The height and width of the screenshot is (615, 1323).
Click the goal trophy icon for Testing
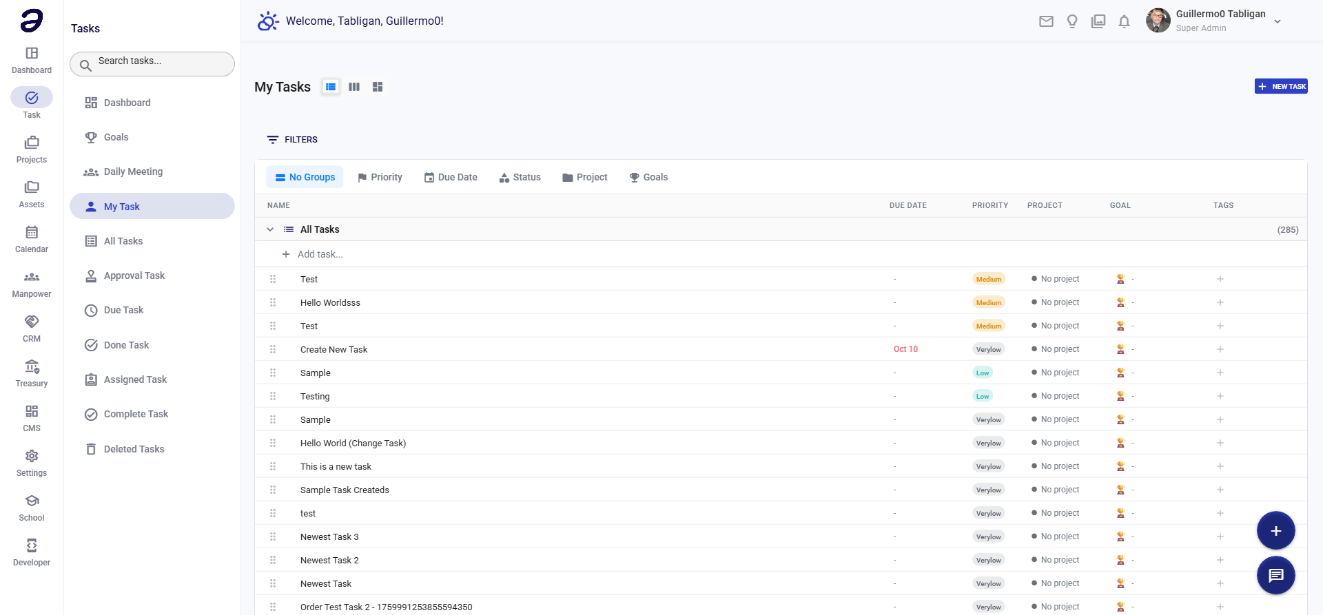[1120, 396]
